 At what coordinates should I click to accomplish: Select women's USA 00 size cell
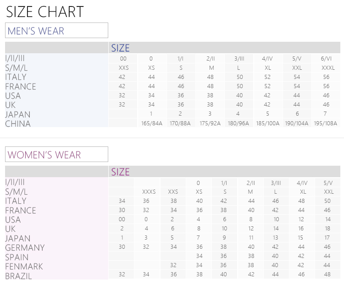tap(122, 219)
